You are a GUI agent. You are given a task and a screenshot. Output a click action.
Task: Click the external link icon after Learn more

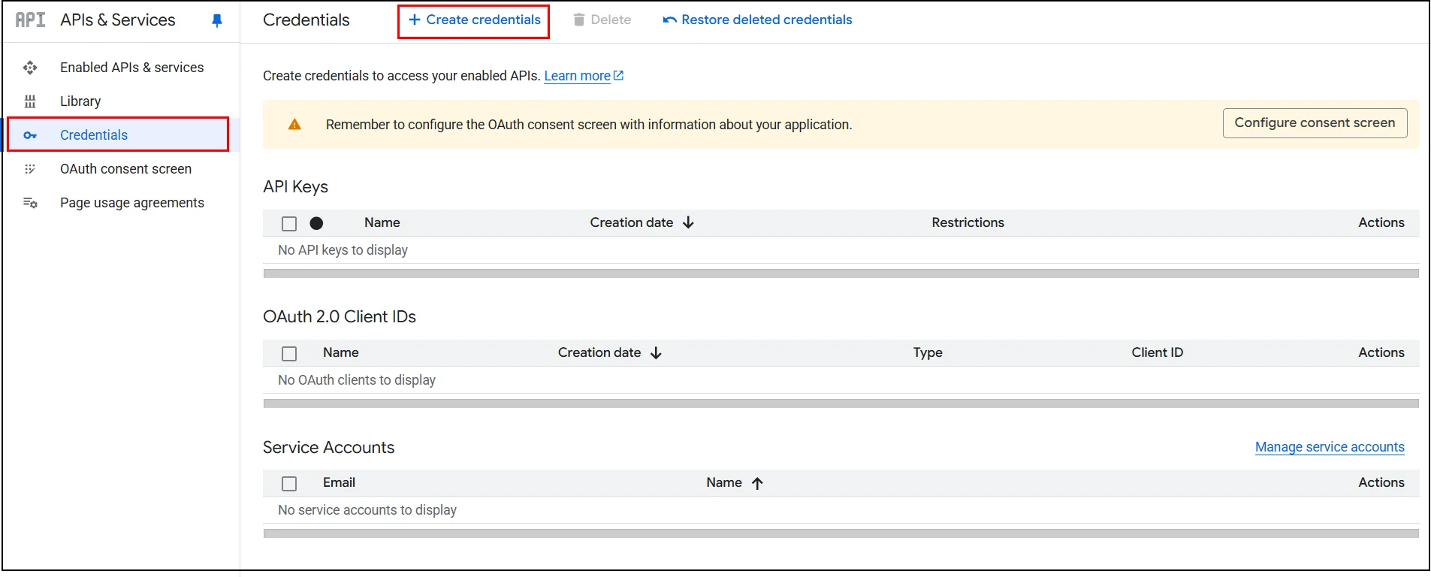point(618,75)
